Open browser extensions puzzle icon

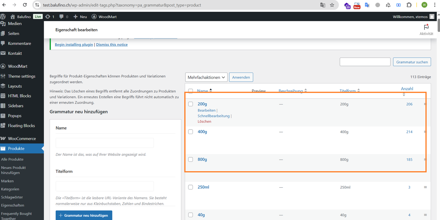pos(409,5)
